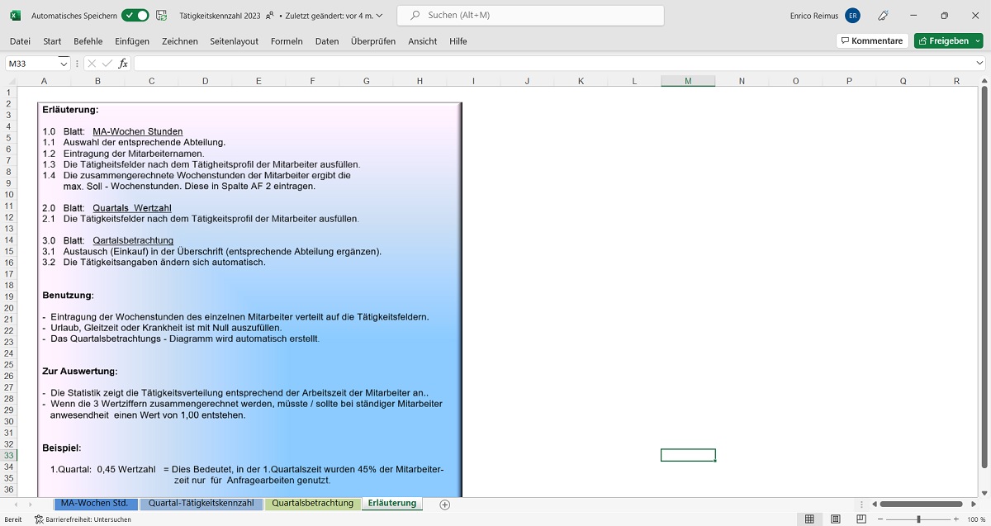
Task: Click the Erläuterung: heading text
Action: pos(70,110)
